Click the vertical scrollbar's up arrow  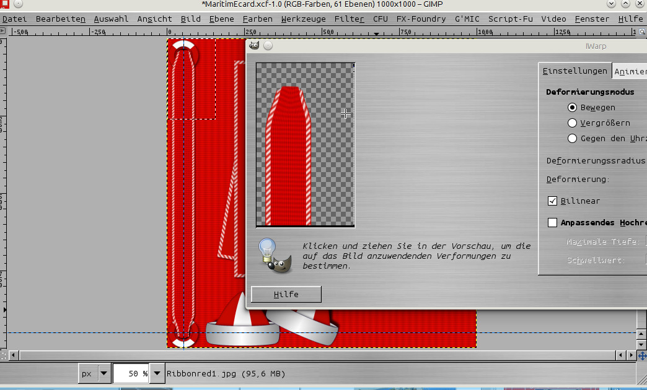[x=641, y=334]
